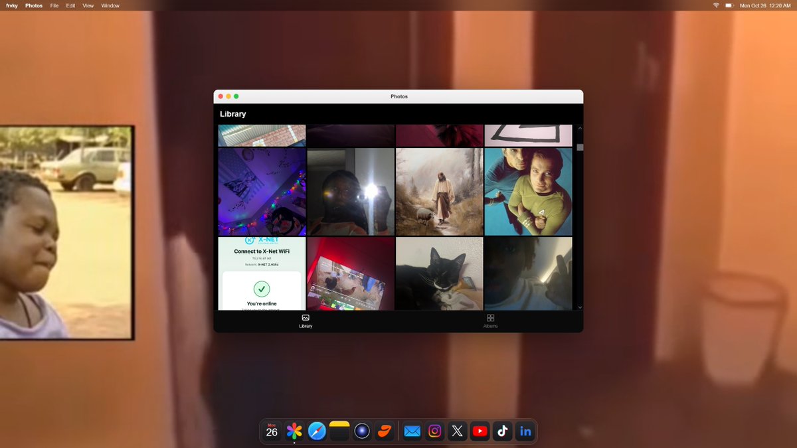Open LinkedIn from the dock
This screenshot has height=448, width=797.
[525, 431]
